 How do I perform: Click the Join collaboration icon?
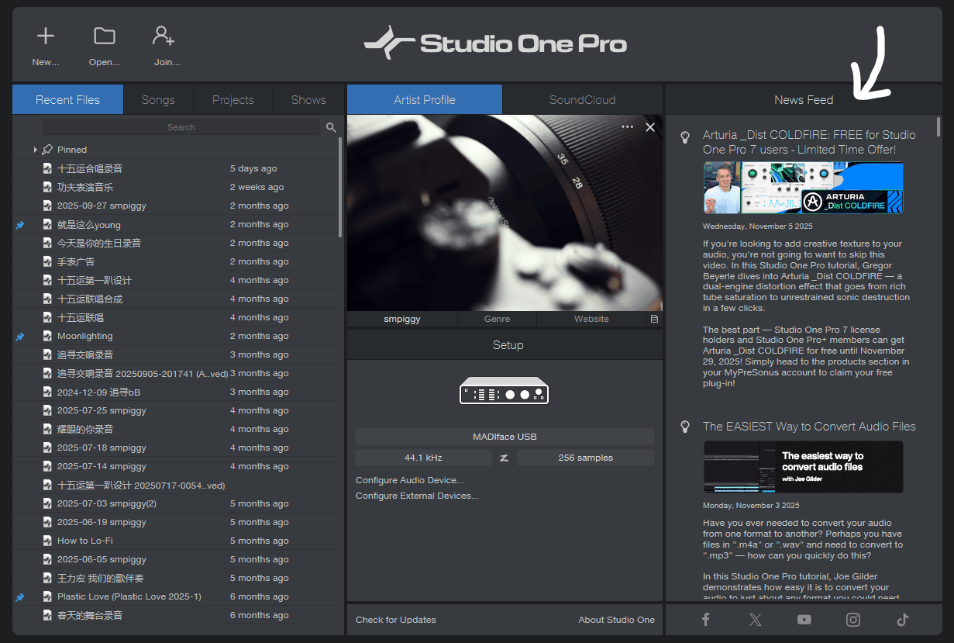pyautogui.click(x=164, y=36)
